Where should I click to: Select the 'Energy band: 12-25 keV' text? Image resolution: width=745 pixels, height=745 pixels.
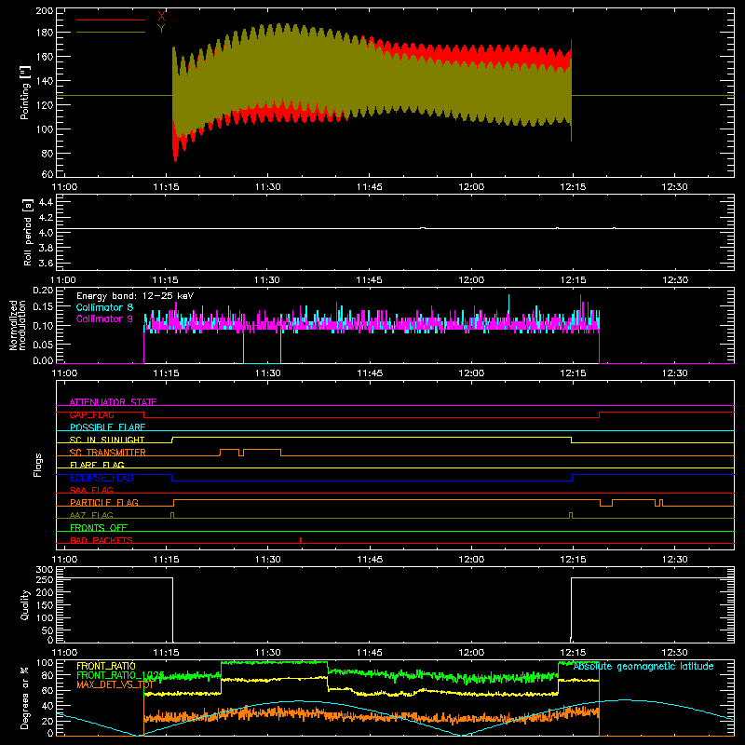[x=135, y=296]
